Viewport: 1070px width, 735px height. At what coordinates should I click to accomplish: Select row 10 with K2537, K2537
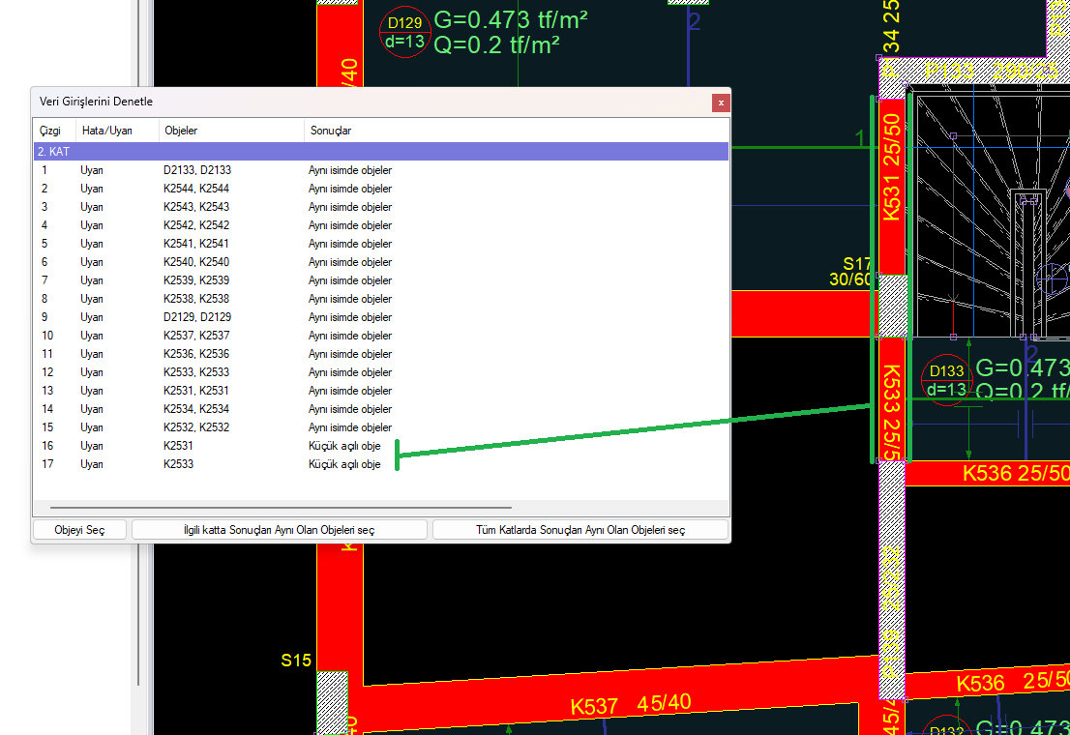pos(381,336)
